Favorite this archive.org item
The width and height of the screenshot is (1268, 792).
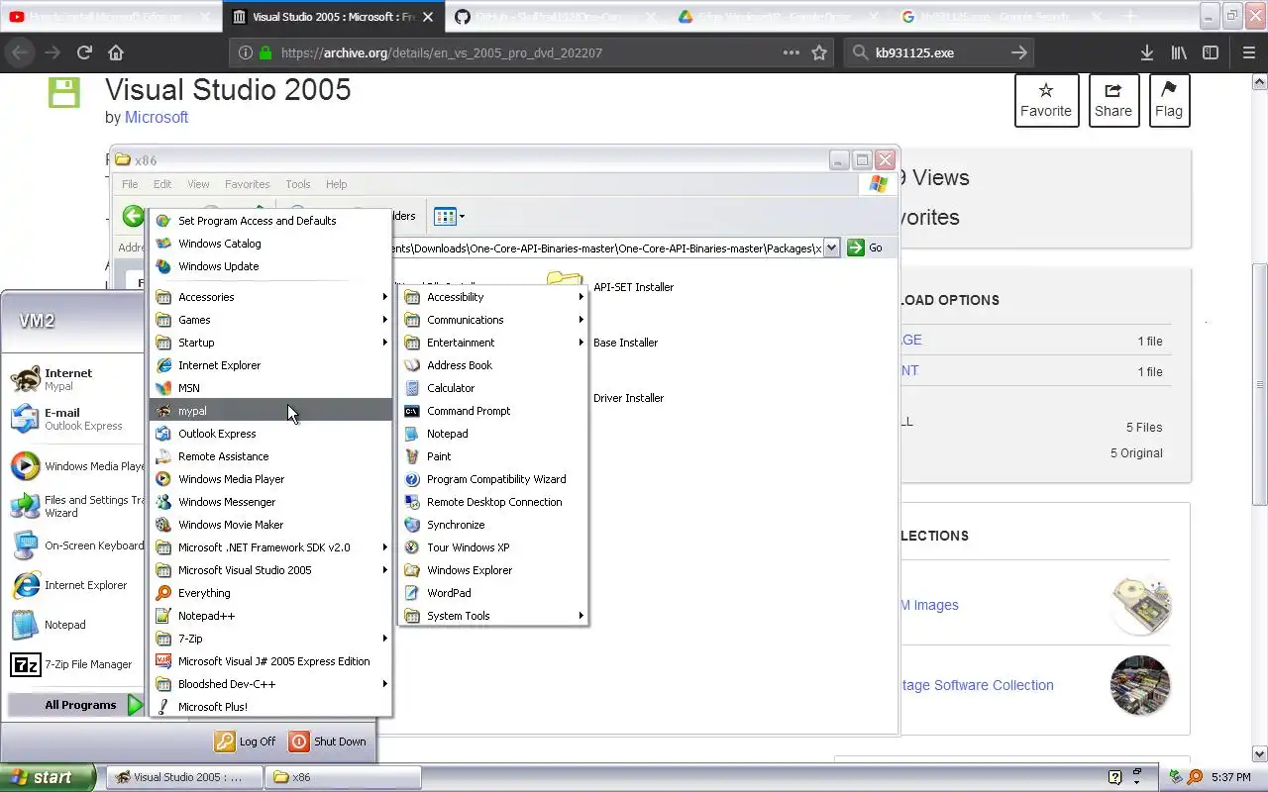(x=1046, y=100)
